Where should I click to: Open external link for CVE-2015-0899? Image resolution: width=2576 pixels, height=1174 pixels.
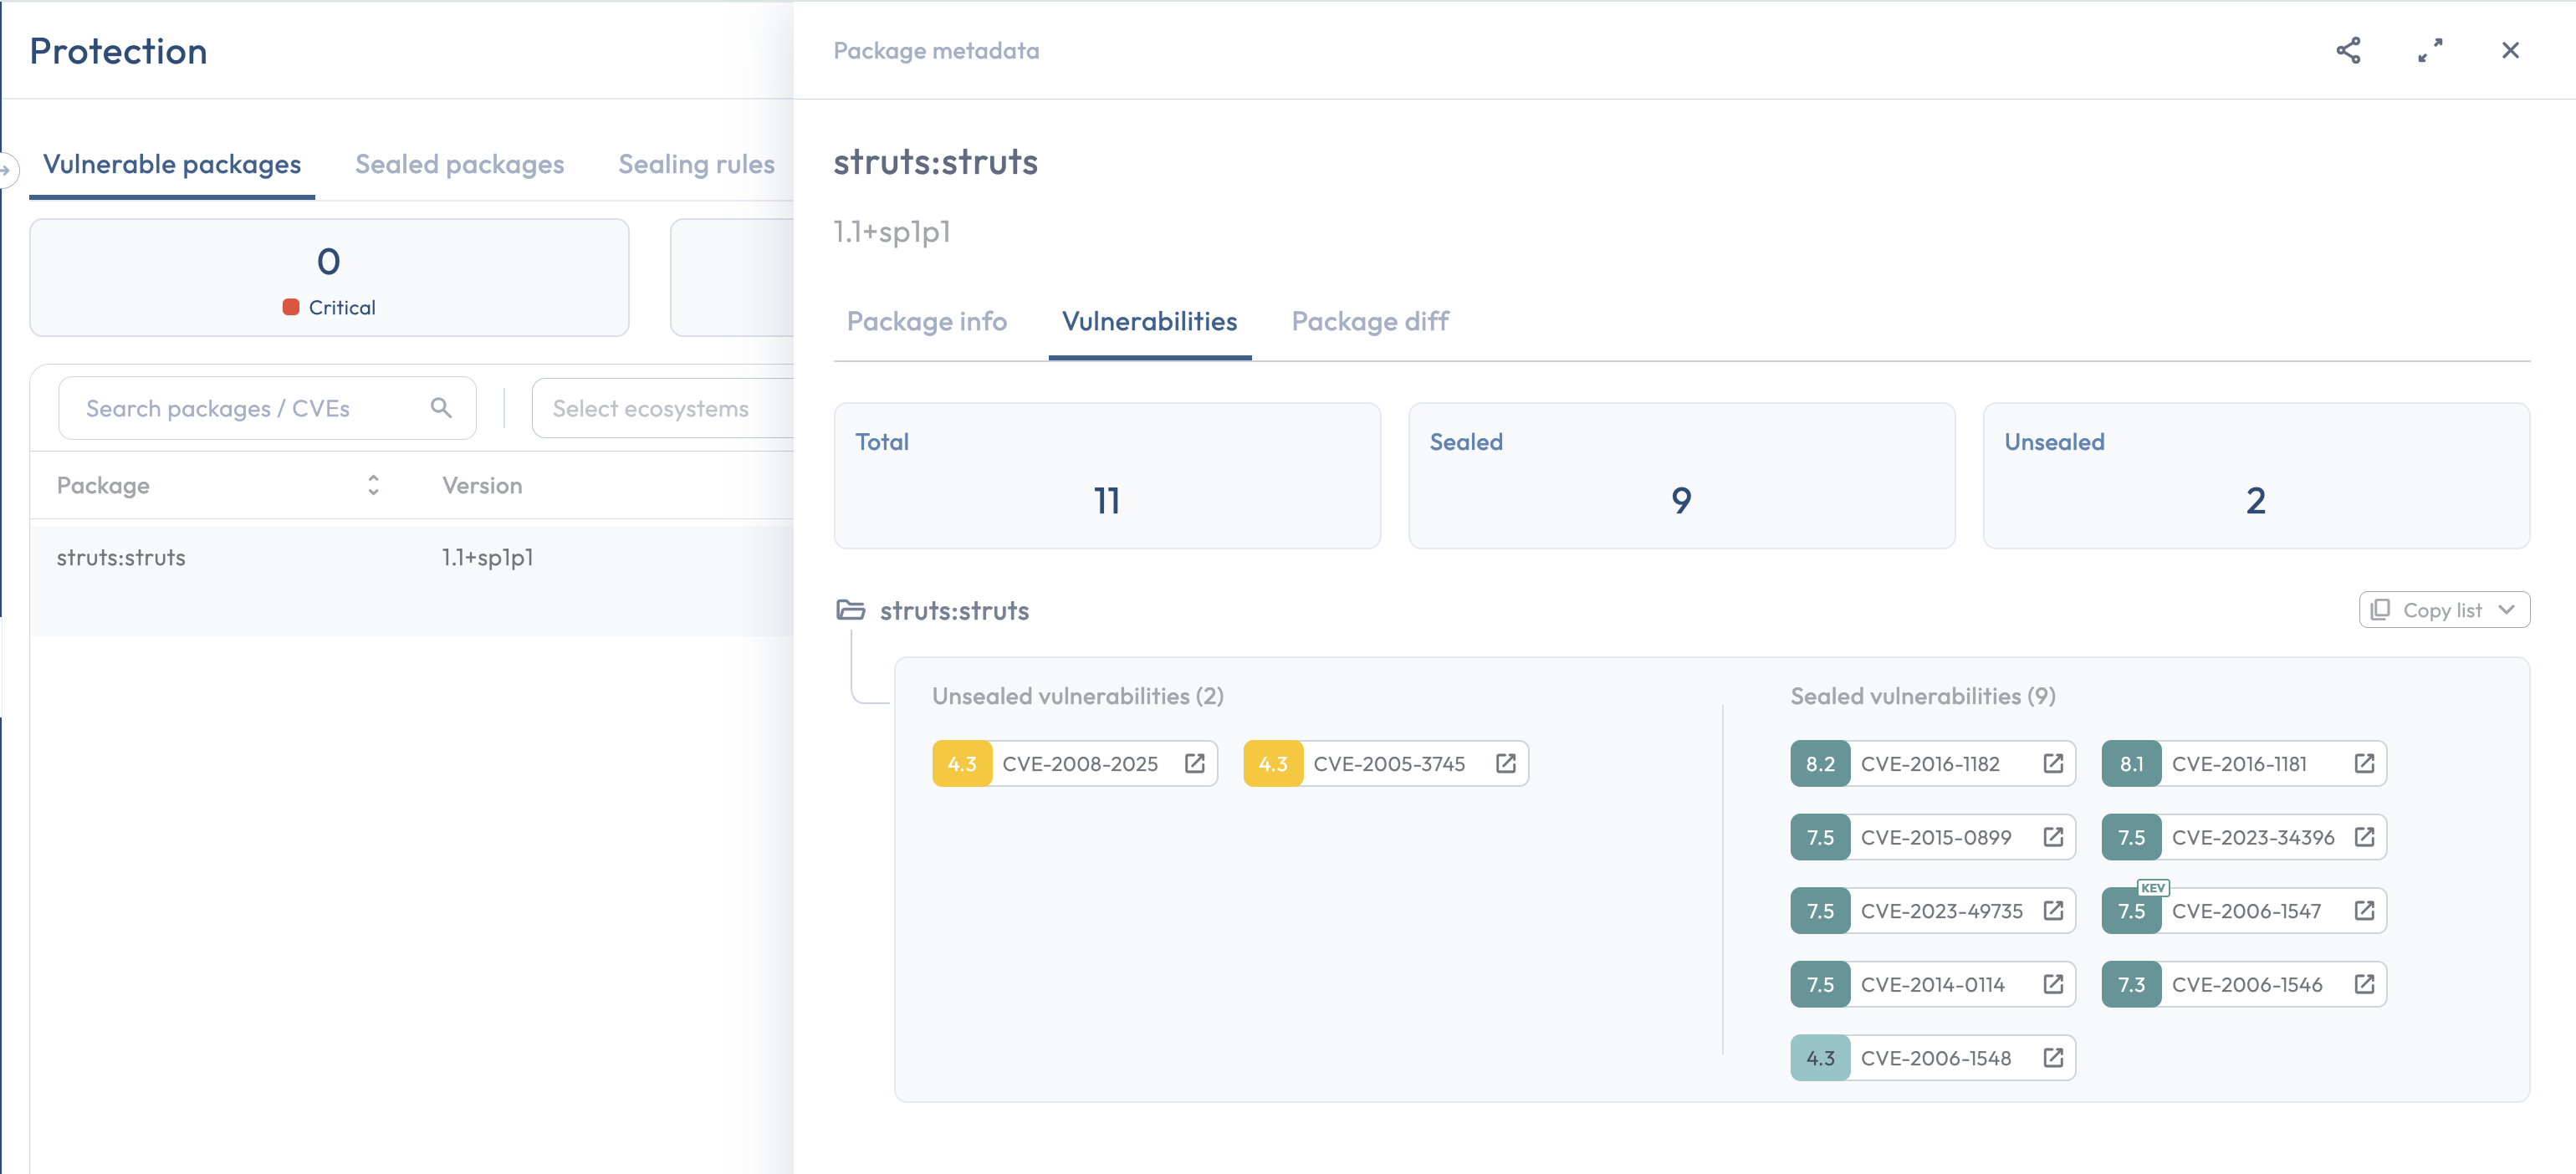[2053, 837]
